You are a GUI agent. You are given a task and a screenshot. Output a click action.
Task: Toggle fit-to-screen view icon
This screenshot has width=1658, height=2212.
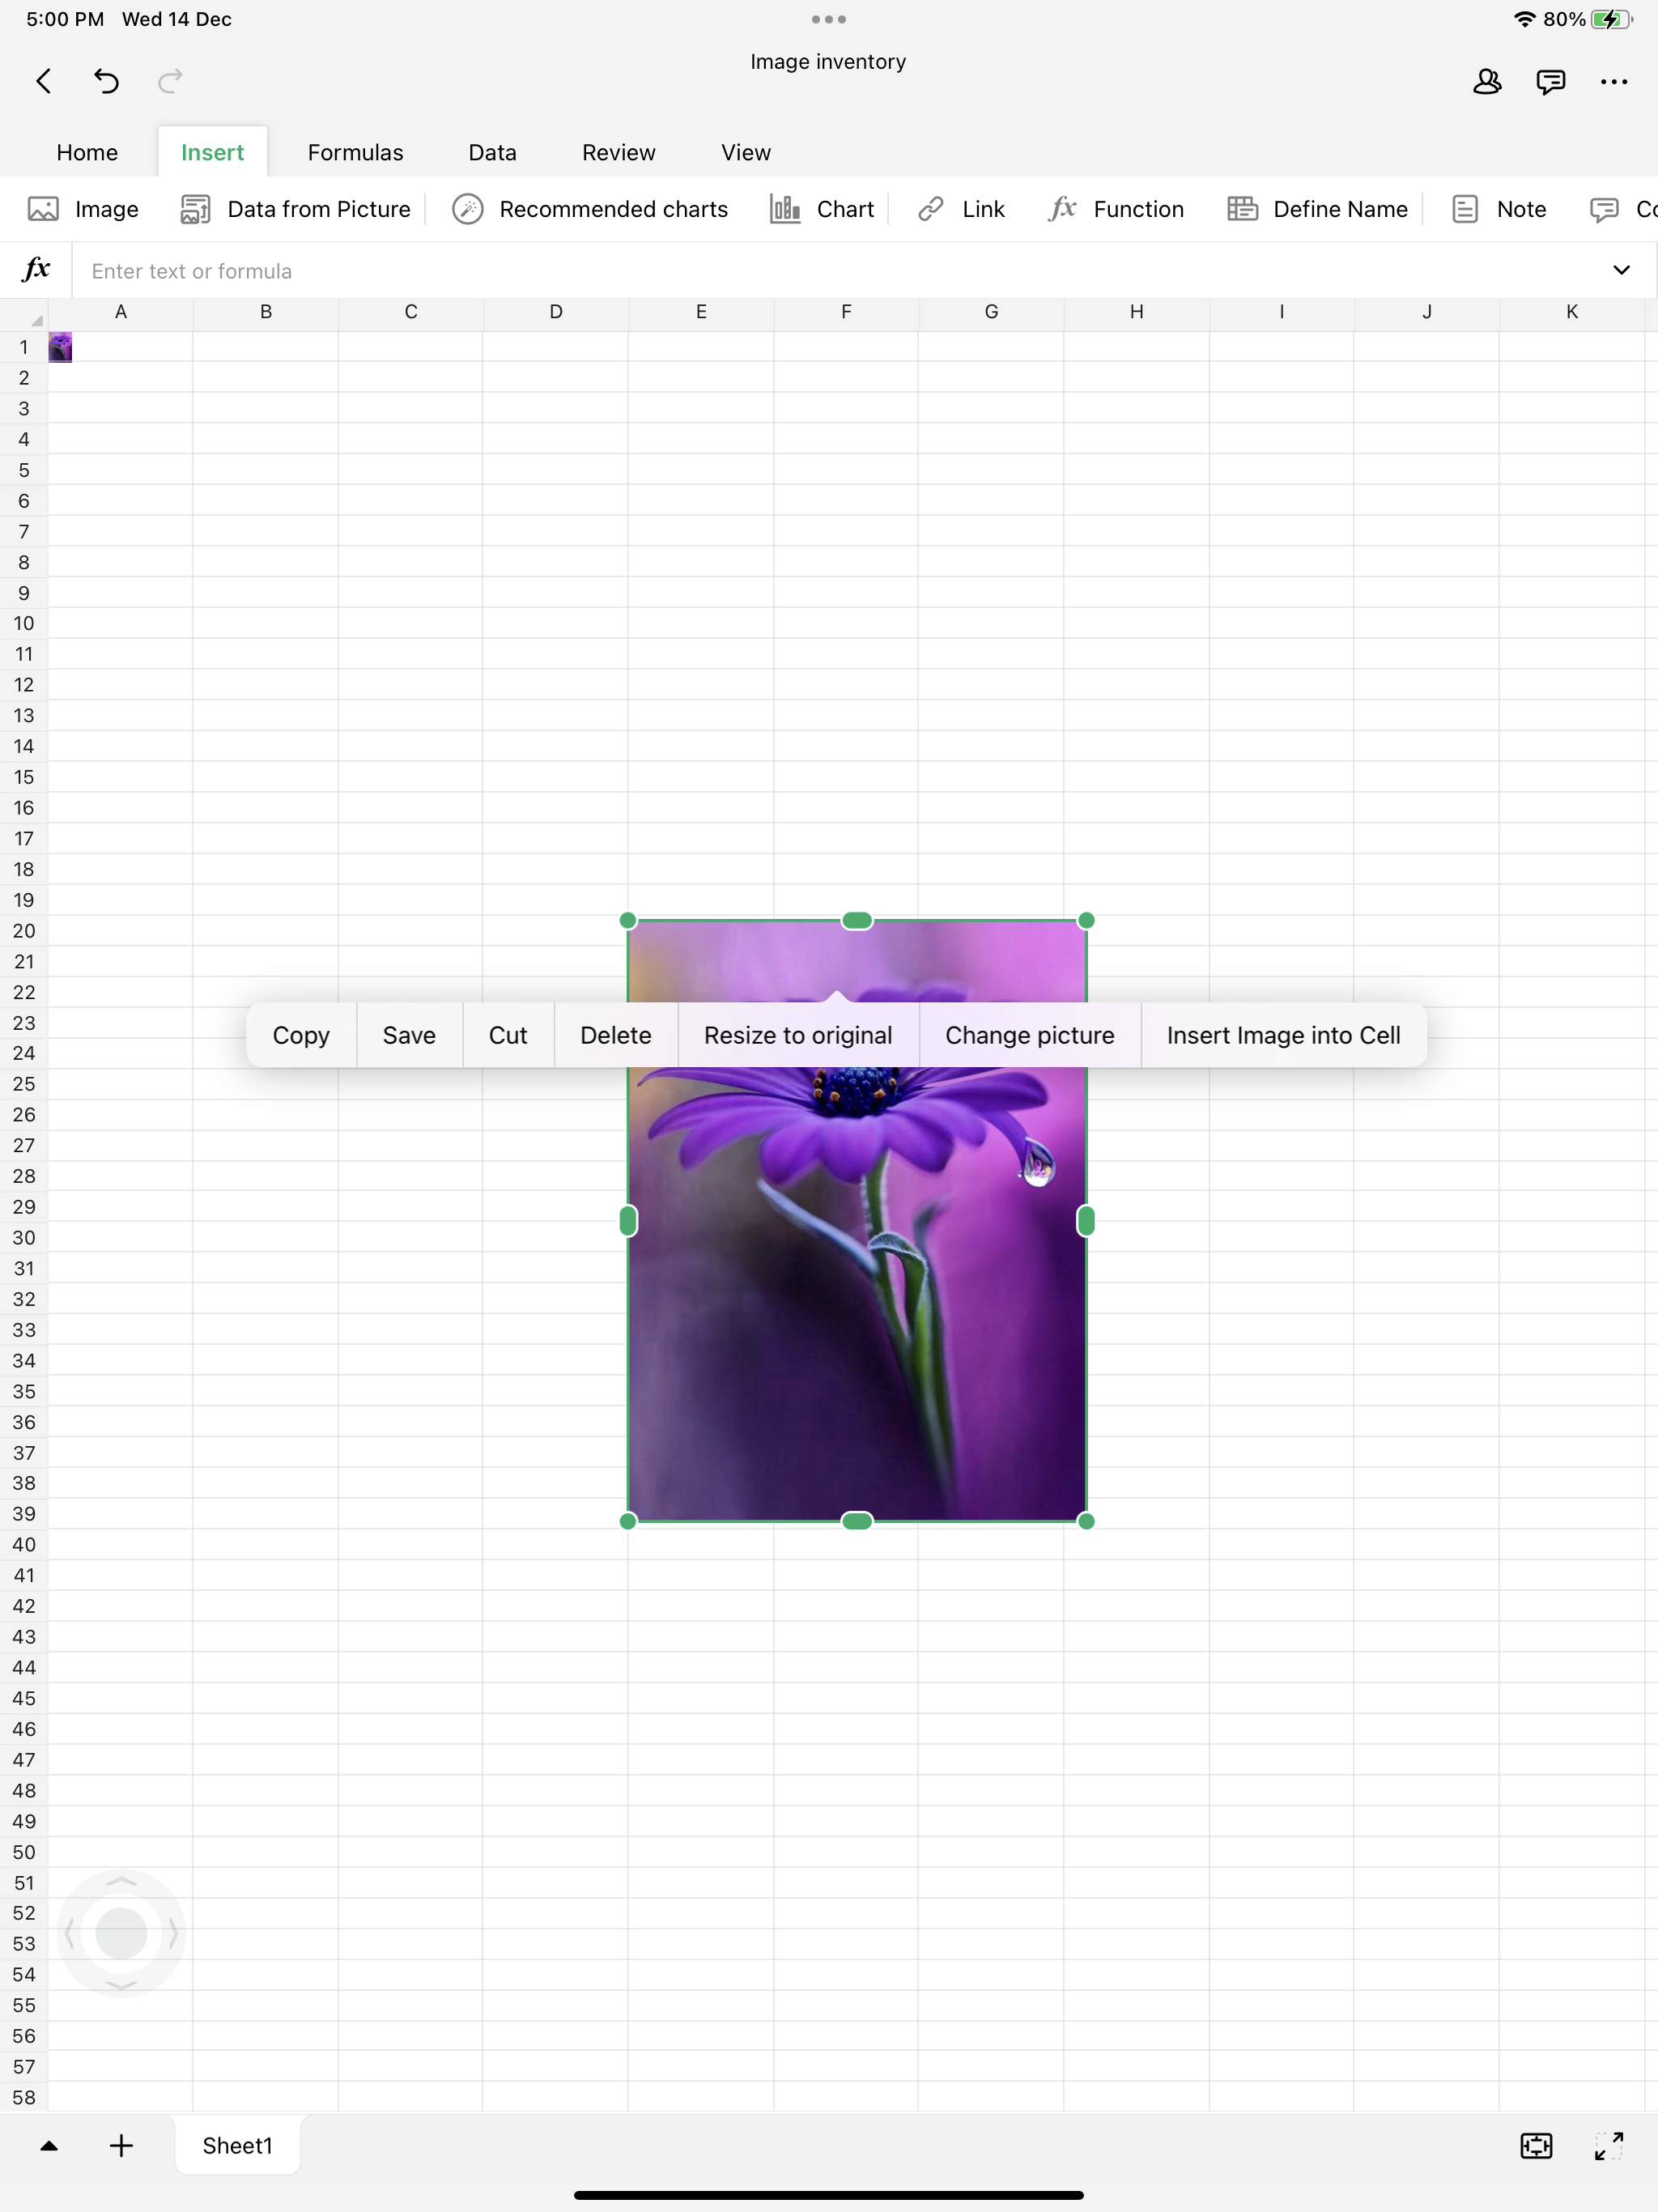[x=1535, y=2145]
